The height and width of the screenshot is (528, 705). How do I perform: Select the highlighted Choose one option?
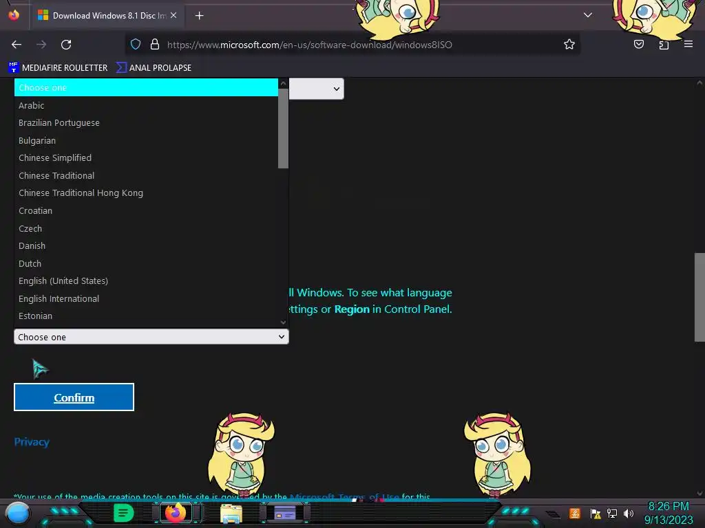pyautogui.click(x=146, y=87)
